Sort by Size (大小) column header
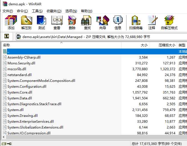The image size is (187, 146). [x=135, y=45]
